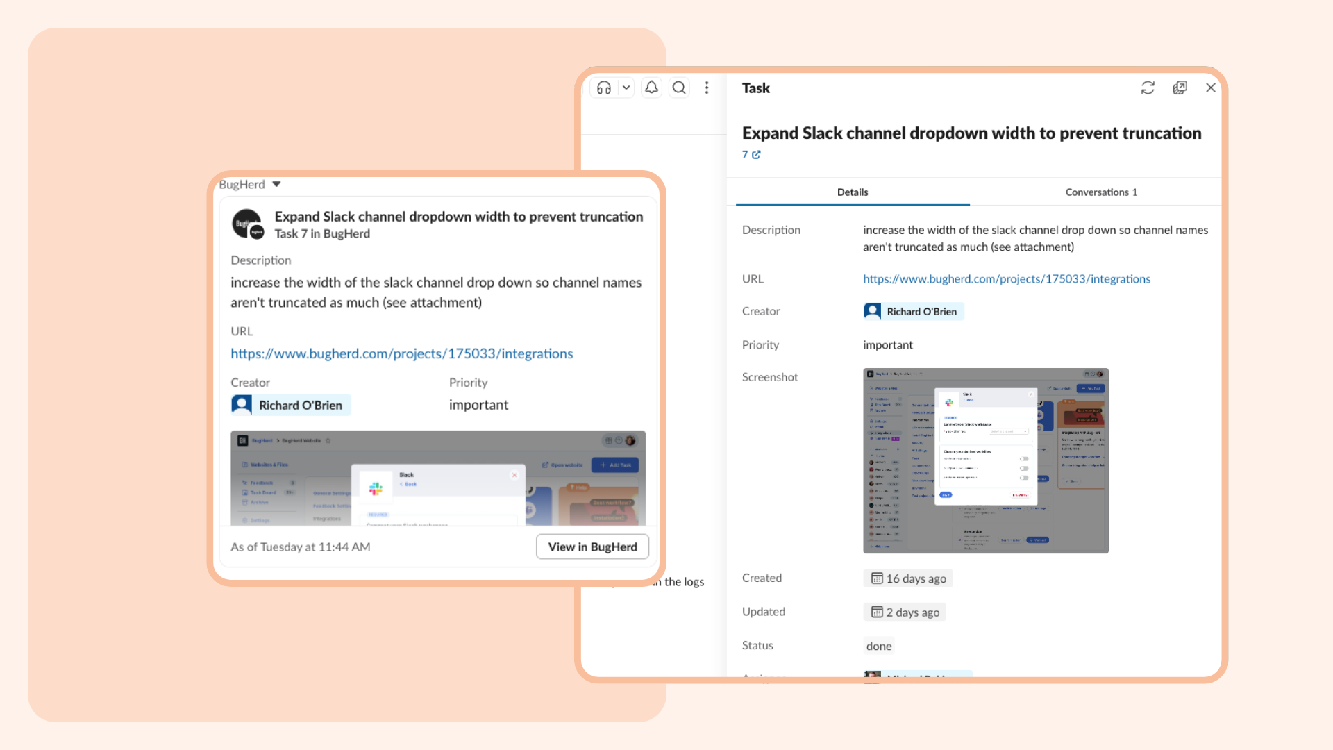Click the '16 days ago' created date
Screen dimensions: 1333x750
(x=908, y=578)
